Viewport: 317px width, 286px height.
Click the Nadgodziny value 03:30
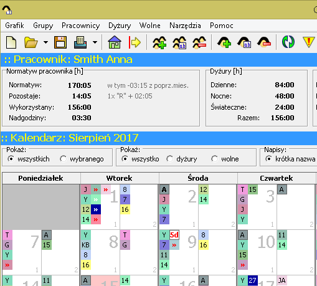pos(82,118)
